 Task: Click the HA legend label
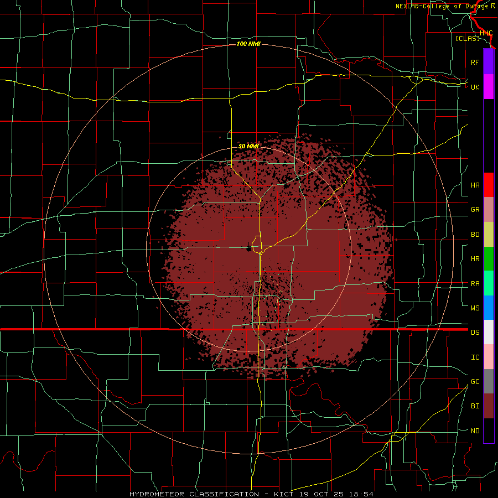coord(475,185)
